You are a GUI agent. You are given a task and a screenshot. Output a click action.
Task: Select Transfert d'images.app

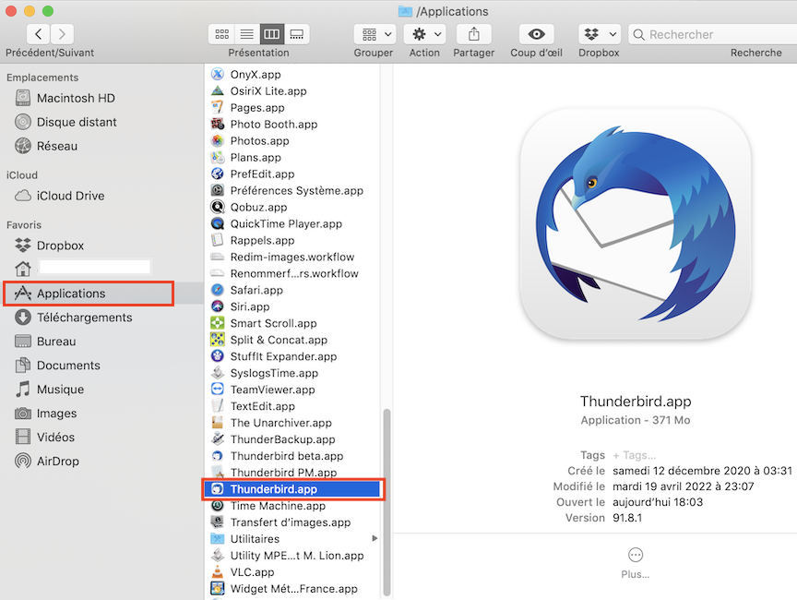[x=292, y=522]
